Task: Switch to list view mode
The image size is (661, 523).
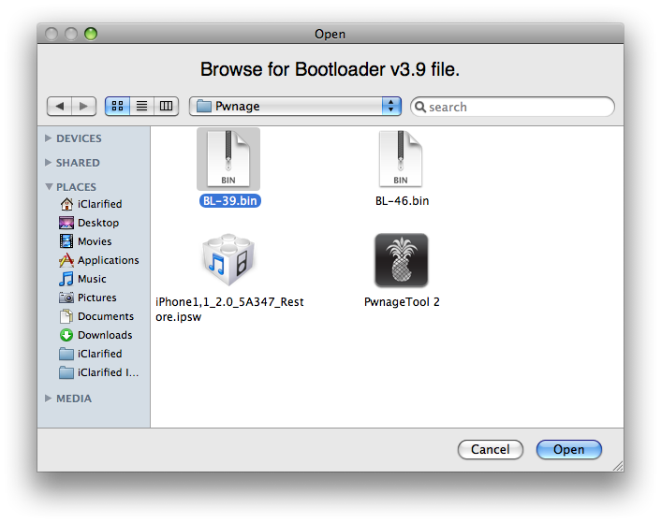Action: coord(141,107)
